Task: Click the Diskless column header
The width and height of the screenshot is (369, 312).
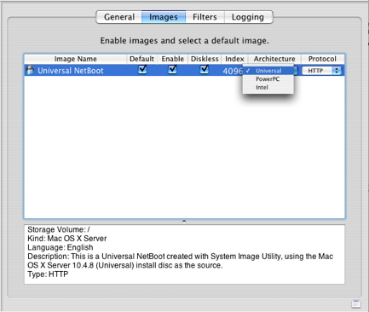Action: 205,59
